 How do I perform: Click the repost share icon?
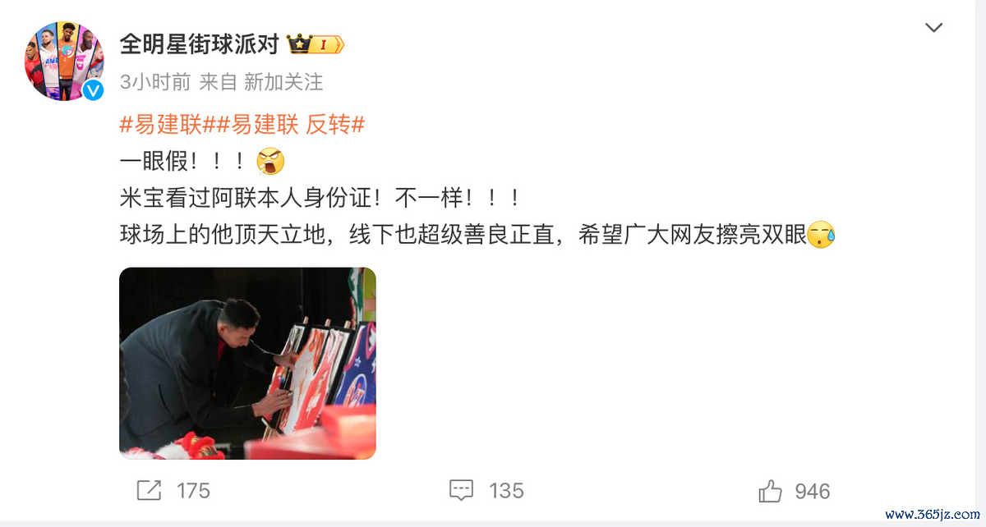point(148,491)
